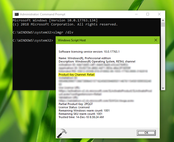Click 'Partial Product Key: 2PQGT' text
The height and width of the screenshot is (142, 174).
[x=76, y=104]
